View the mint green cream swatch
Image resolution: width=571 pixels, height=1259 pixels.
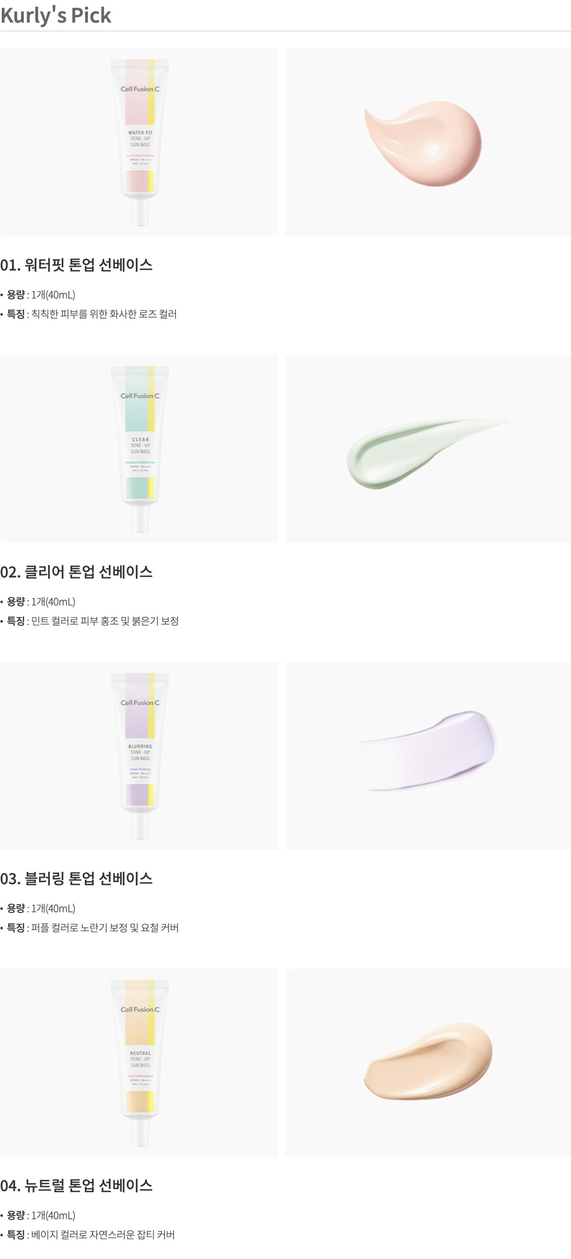pos(428,449)
